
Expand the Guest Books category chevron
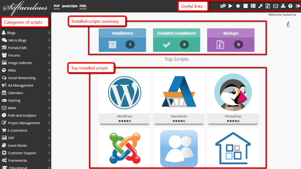pyautogui.click(x=49, y=146)
